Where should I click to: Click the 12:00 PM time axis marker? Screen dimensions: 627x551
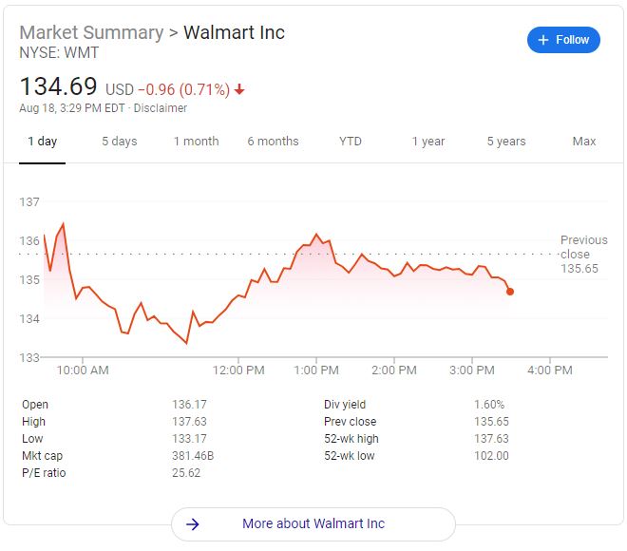[238, 370]
